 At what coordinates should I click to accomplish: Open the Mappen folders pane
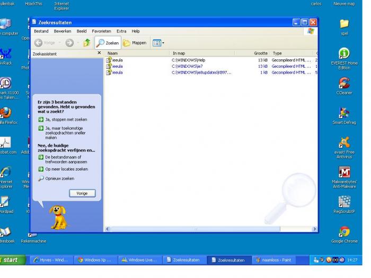pos(135,43)
